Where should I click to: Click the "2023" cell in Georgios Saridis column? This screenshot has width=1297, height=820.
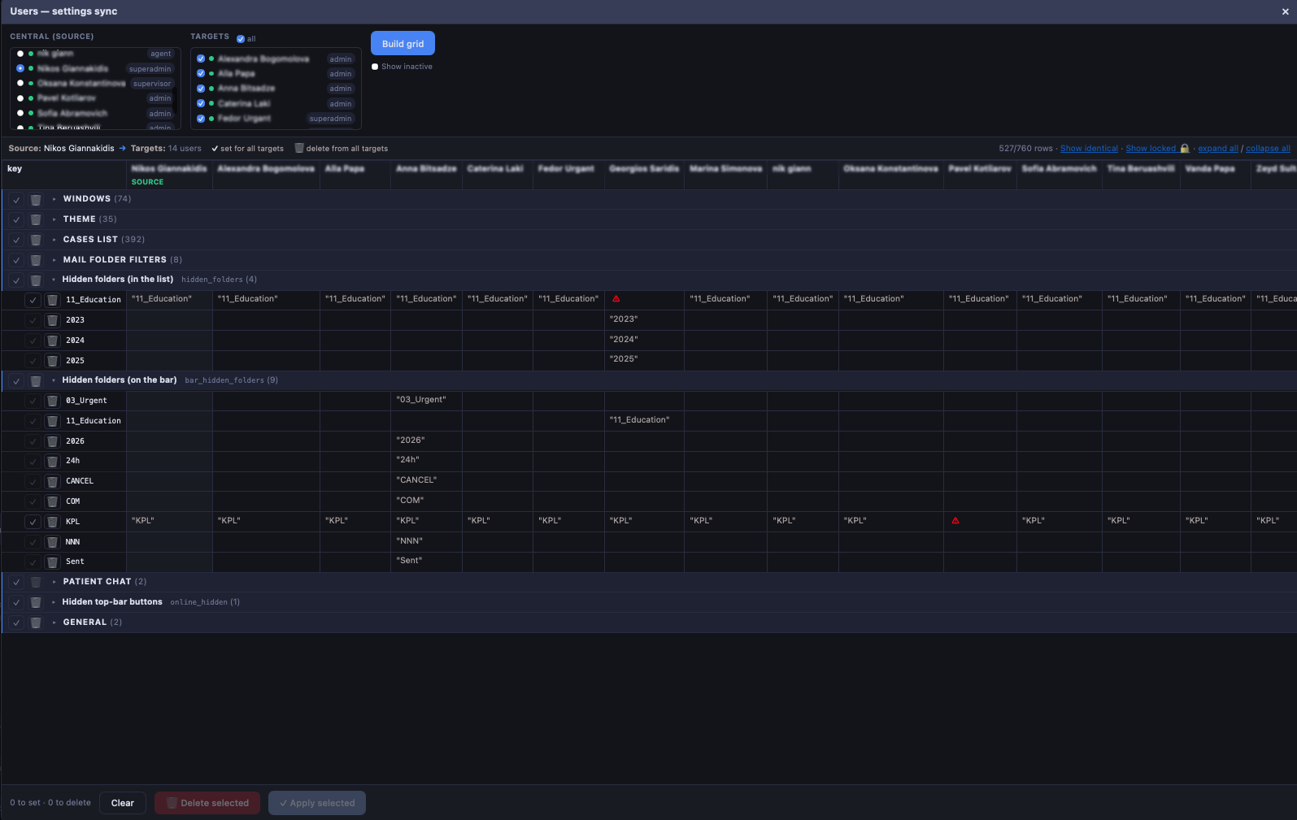644,319
